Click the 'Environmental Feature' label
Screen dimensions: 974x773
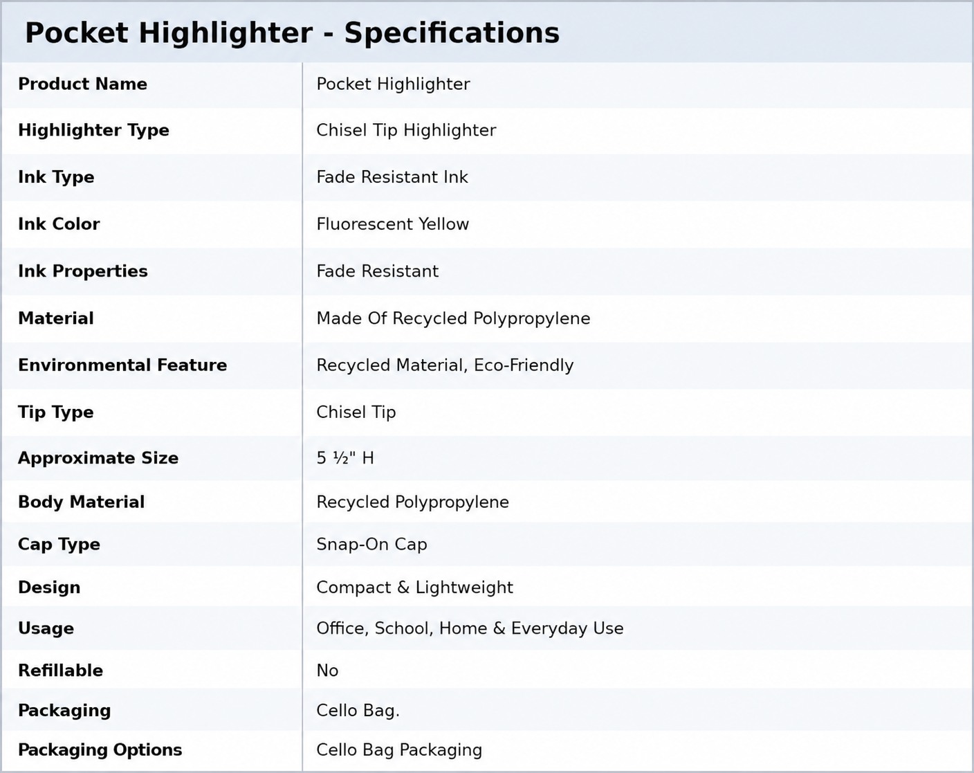[122, 365]
